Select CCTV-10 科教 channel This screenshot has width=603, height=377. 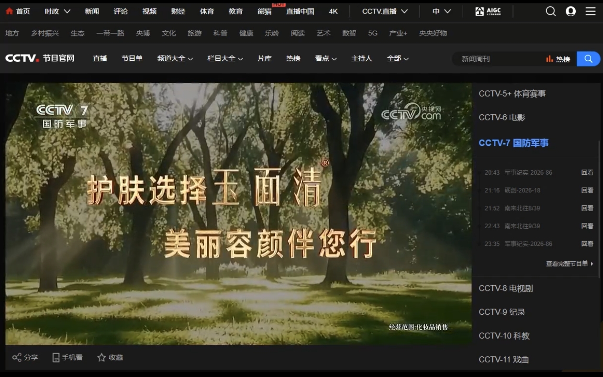tap(504, 336)
